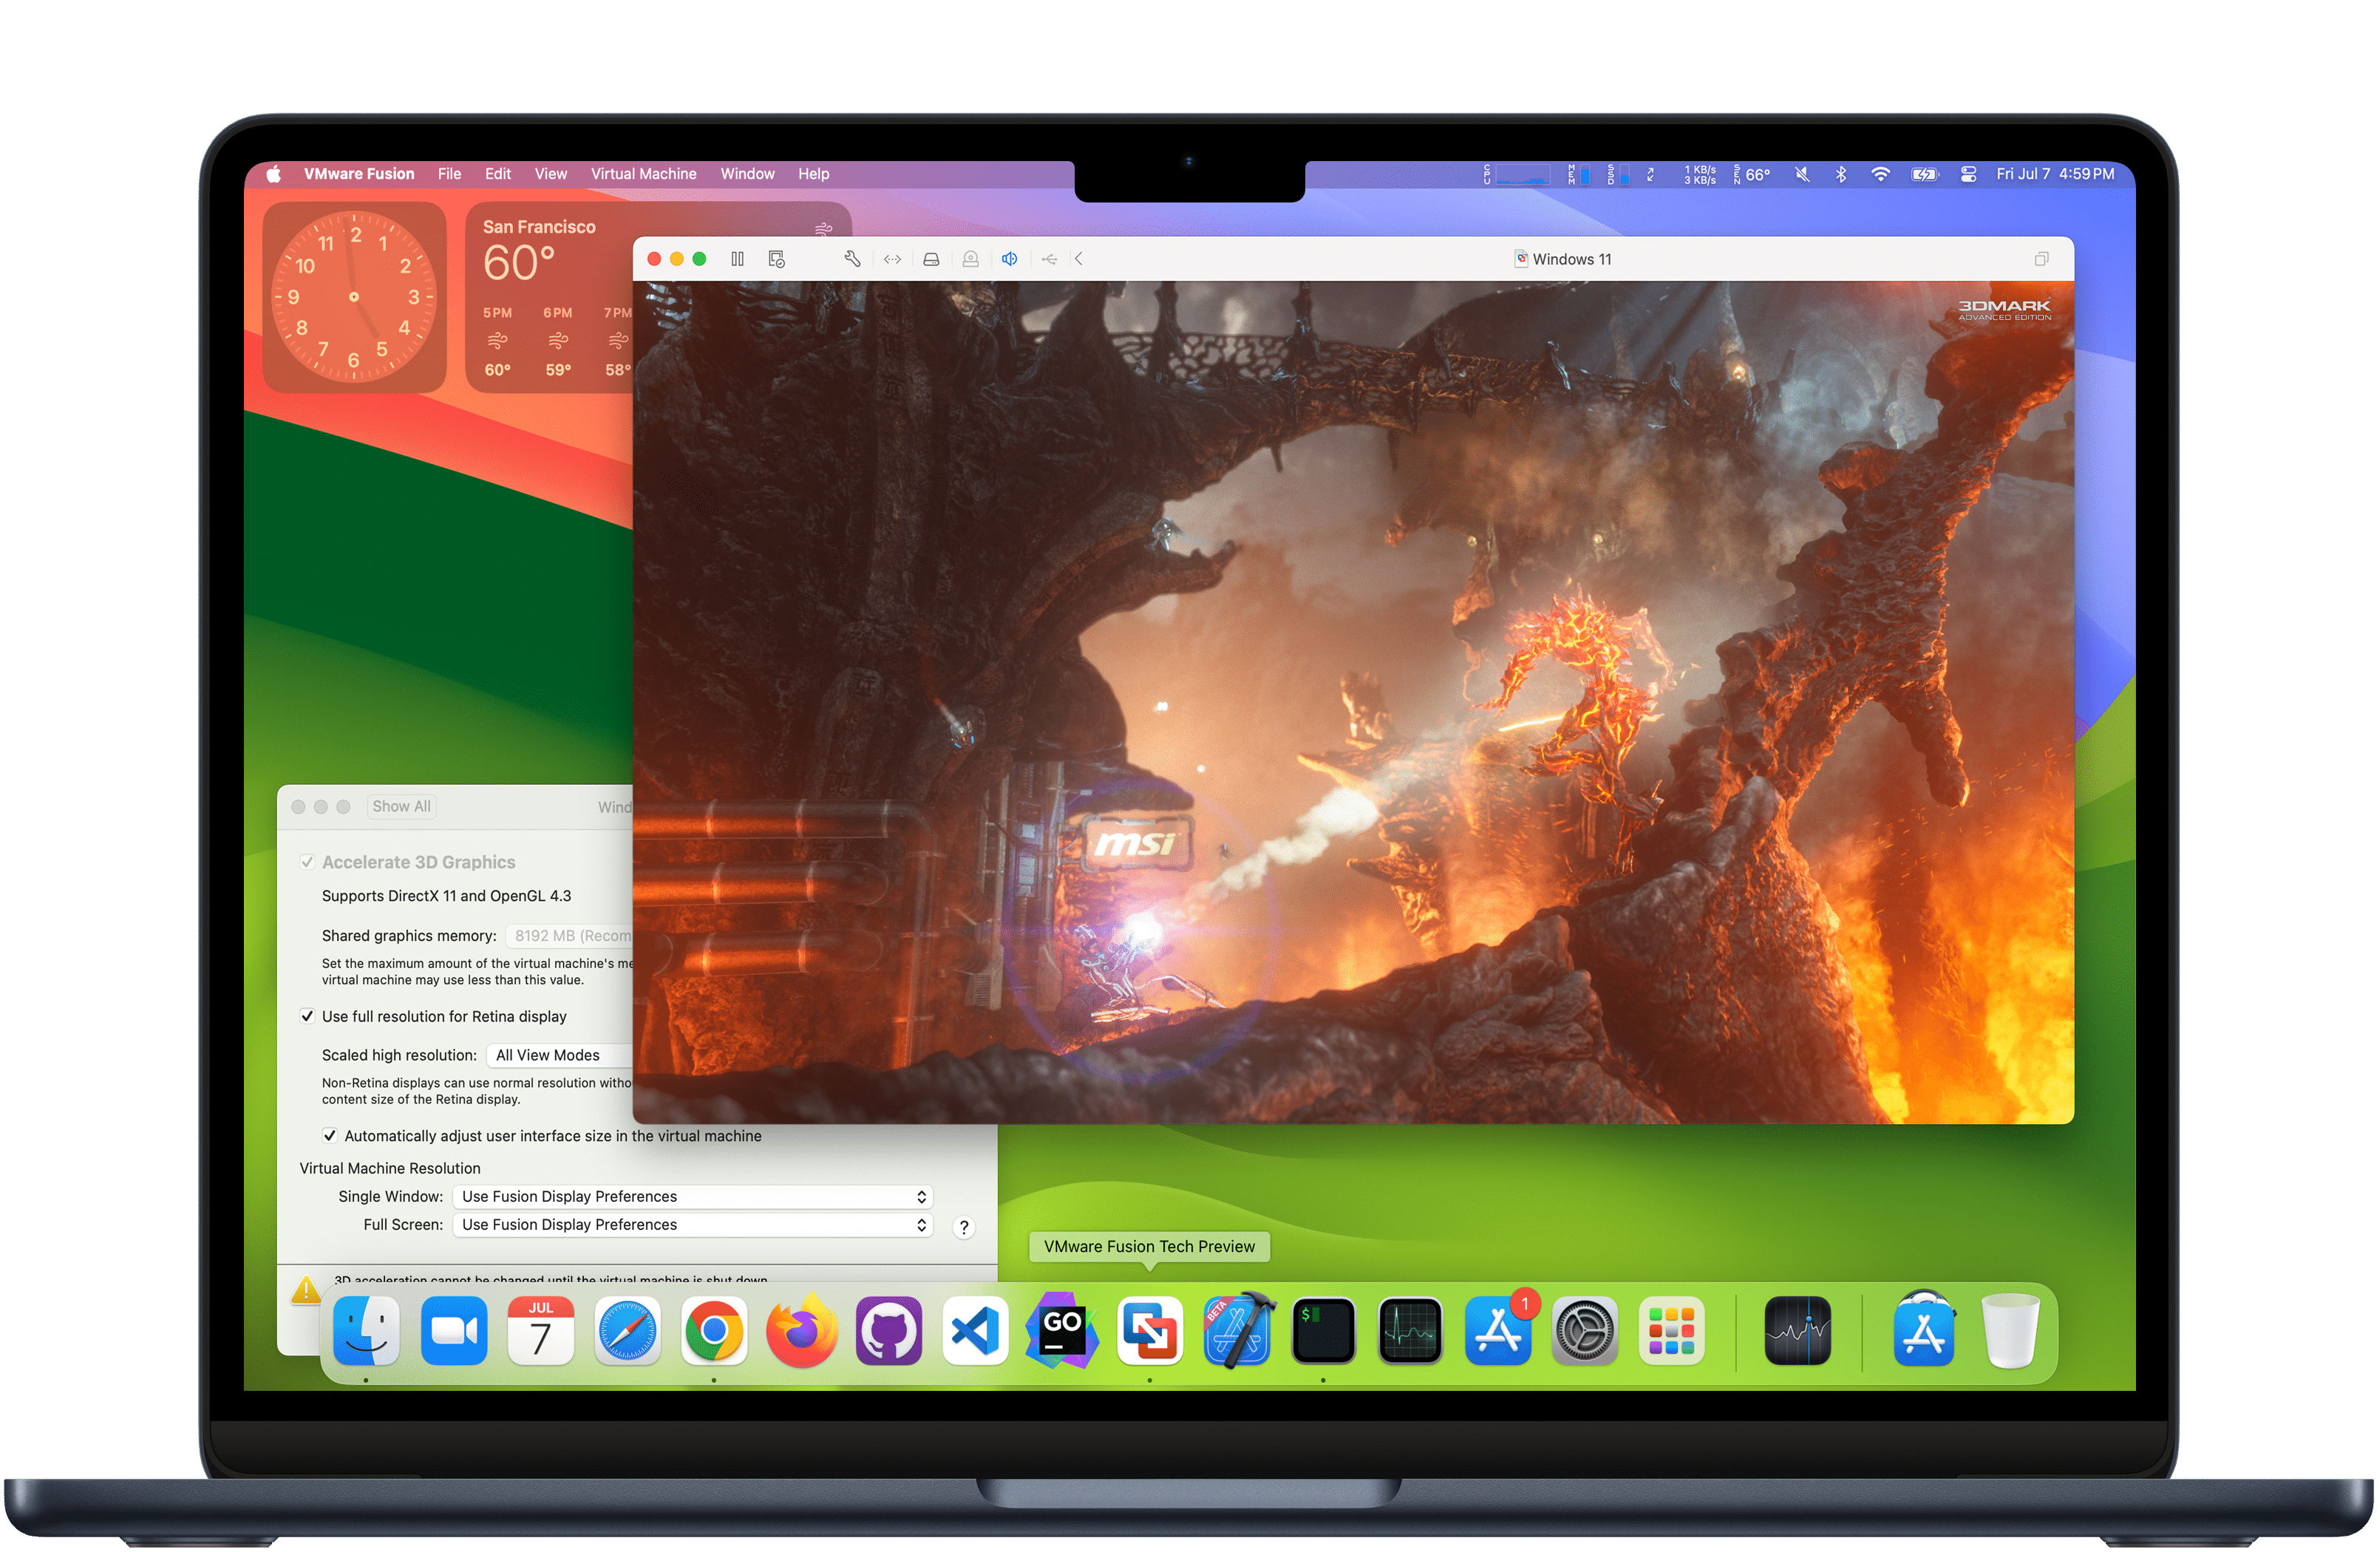Click the blue sound card speaker icon
This screenshot has height=1552, width=2380.
pos(1010,259)
